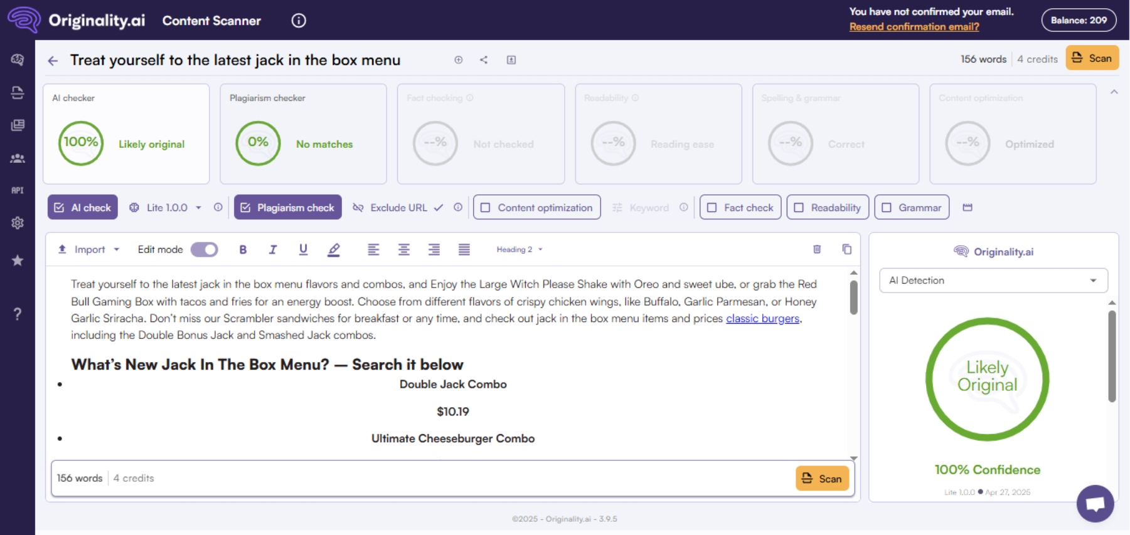
Task: Click the Originality.ai brain logo
Action: coord(24,19)
